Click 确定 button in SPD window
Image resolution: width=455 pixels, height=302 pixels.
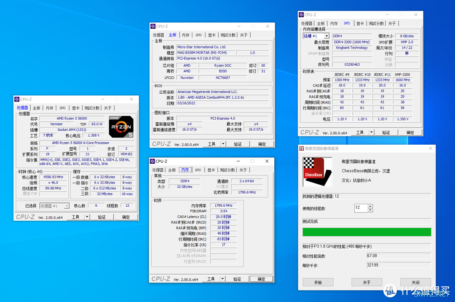[410, 132]
